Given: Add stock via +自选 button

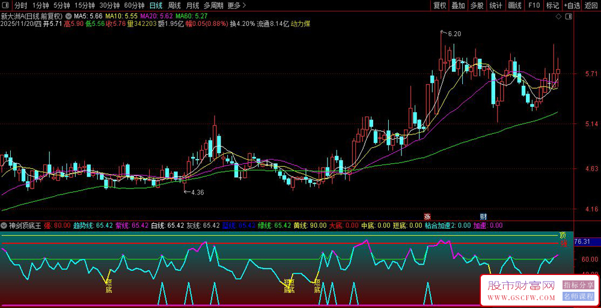Looking at the screenshot, I should tap(571, 5).
